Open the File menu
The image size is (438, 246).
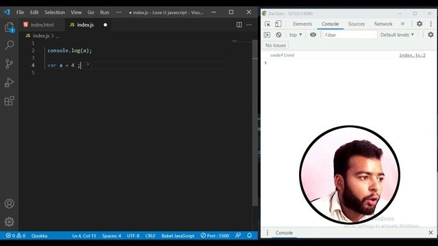pyautogui.click(x=20, y=12)
